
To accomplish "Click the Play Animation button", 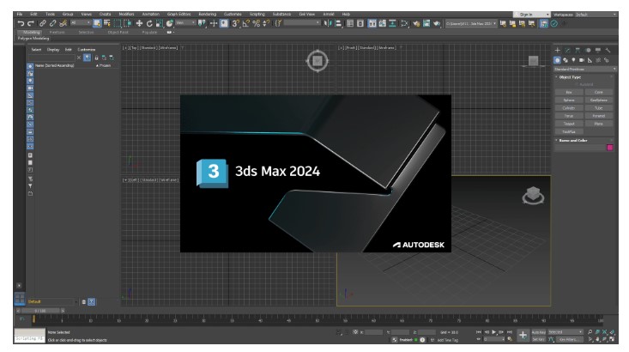I will (493, 332).
